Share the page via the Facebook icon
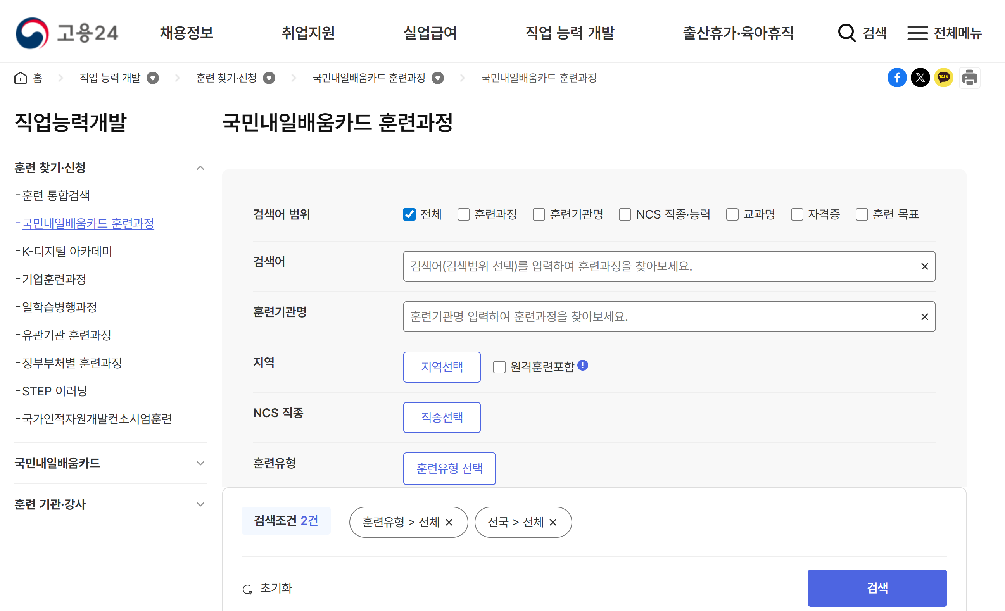The image size is (1005, 611). pos(897,78)
